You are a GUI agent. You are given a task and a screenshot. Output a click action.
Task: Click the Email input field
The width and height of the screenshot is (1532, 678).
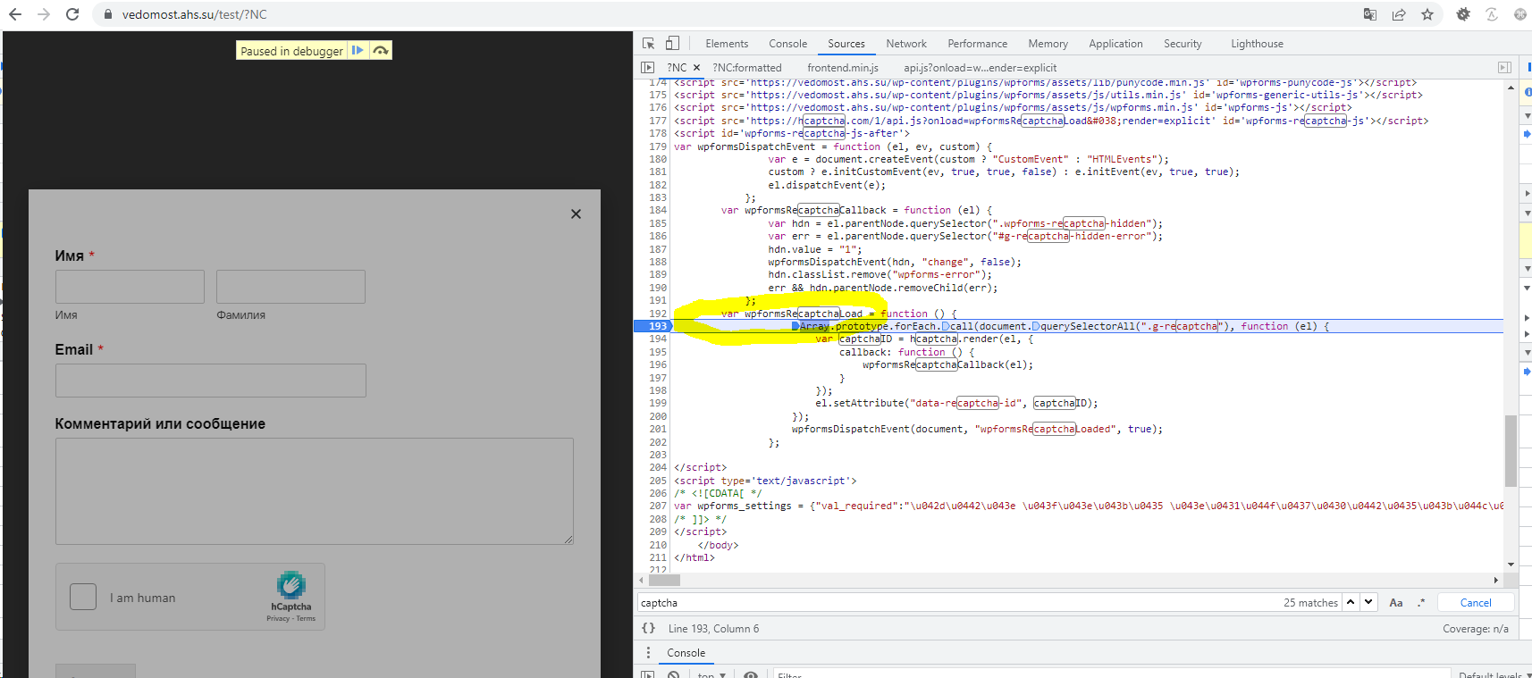[211, 381]
